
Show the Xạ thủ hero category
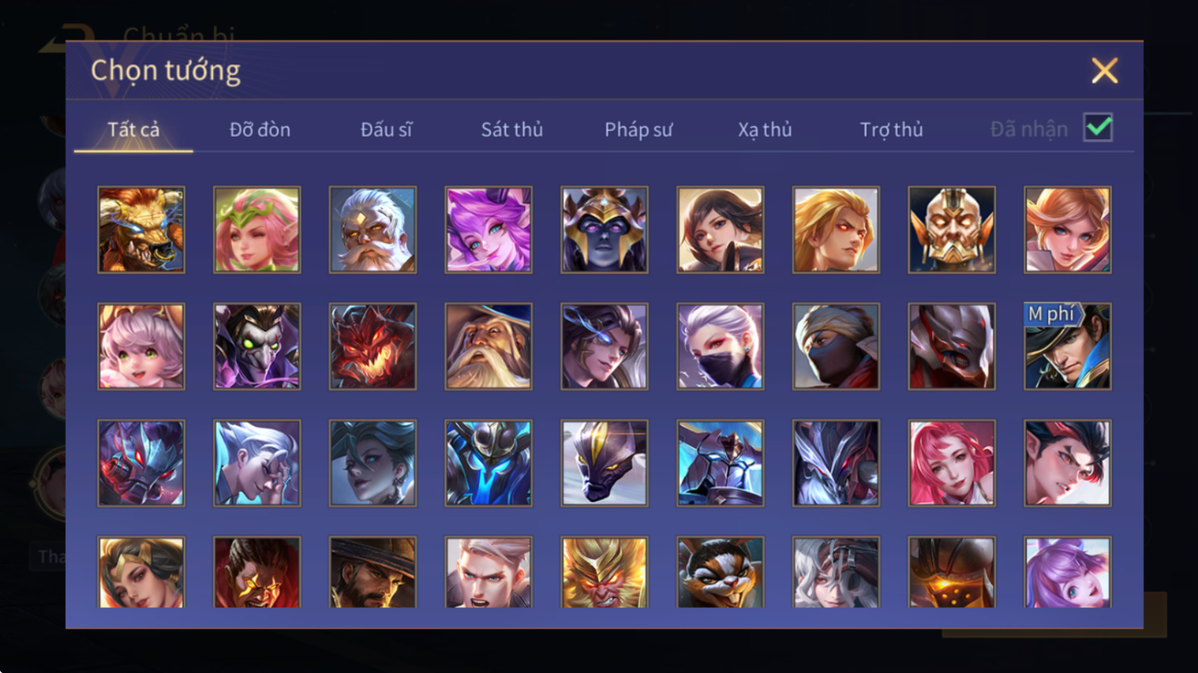click(x=765, y=129)
